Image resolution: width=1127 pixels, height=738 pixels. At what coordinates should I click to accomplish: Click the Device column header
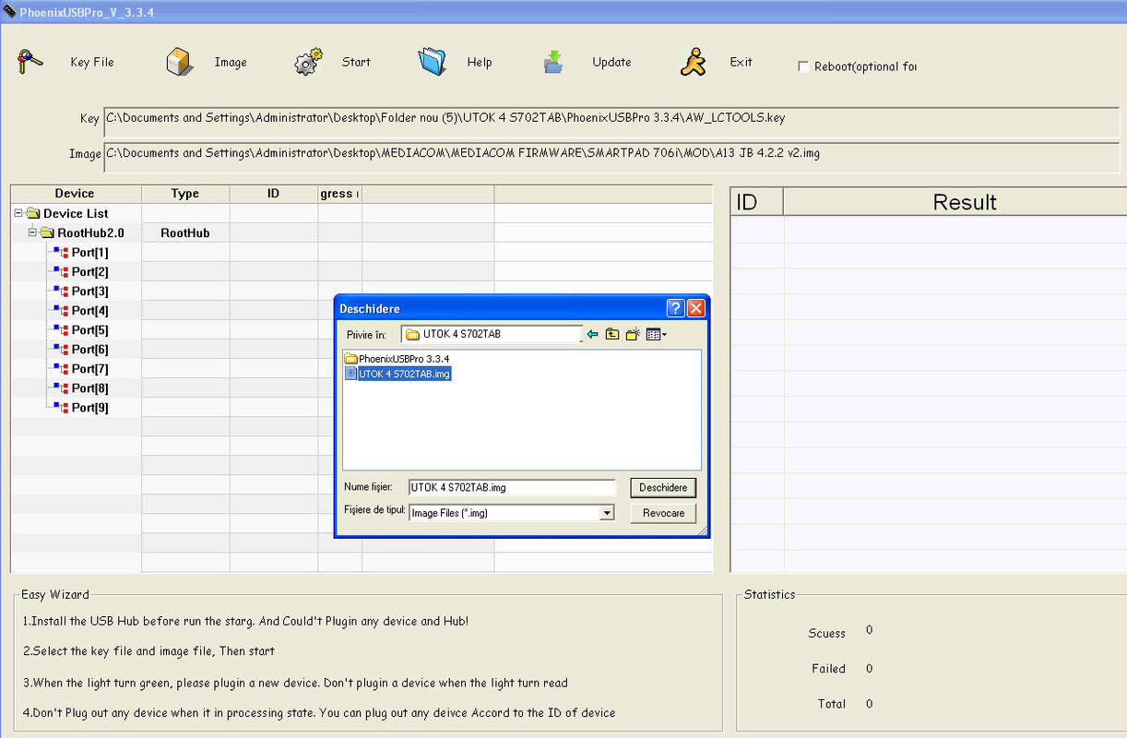pyautogui.click(x=76, y=194)
